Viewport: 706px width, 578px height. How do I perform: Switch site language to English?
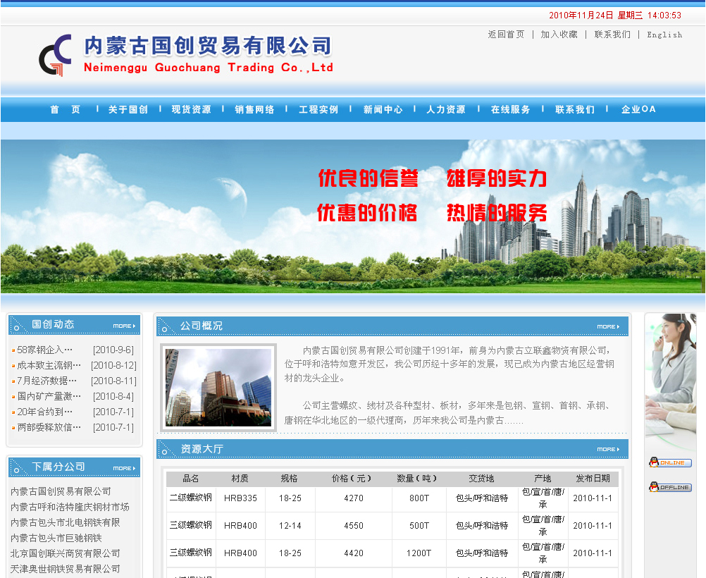[x=664, y=35]
